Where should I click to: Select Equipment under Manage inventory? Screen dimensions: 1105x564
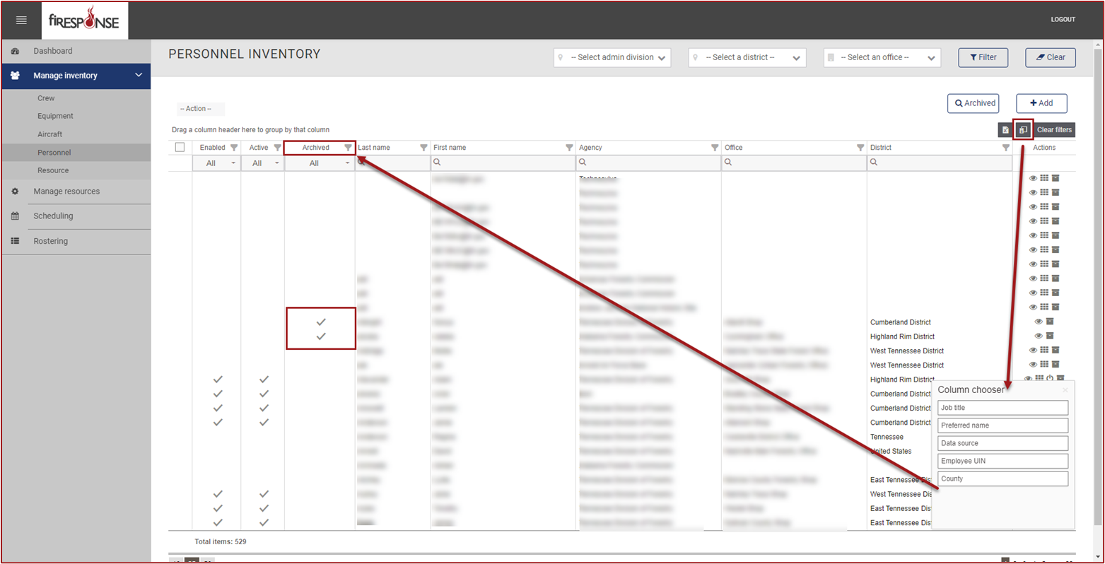click(x=55, y=116)
